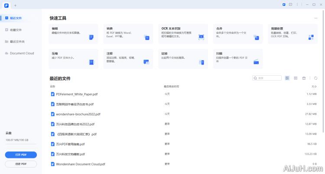This screenshot has height=174, width=325.
Task: Open 万兴科技文档模板.pdf from recent files
Action: click(x=71, y=154)
